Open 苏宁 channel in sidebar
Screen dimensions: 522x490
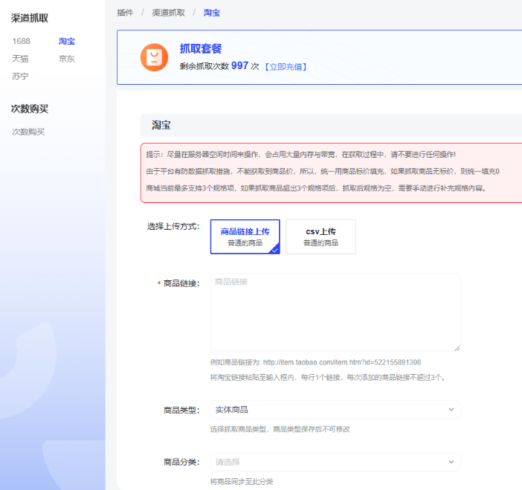tap(21, 77)
